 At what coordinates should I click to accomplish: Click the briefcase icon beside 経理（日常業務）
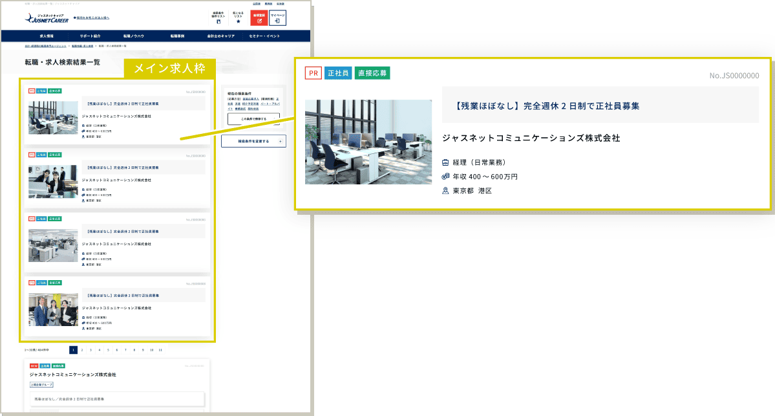tap(445, 162)
